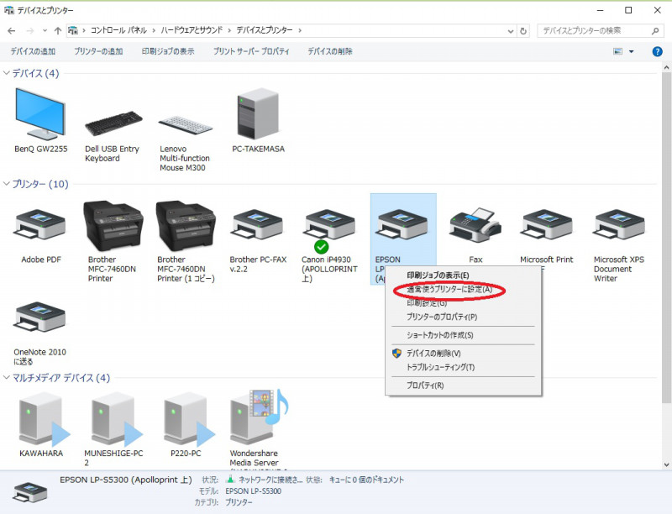Click デバイスの追加 in the toolbar
Image resolution: width=672 pixels, height=514 pixels.
point(33,51)
